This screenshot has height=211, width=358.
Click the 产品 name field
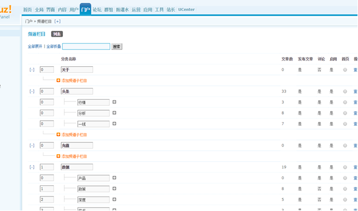coord(94,178)
